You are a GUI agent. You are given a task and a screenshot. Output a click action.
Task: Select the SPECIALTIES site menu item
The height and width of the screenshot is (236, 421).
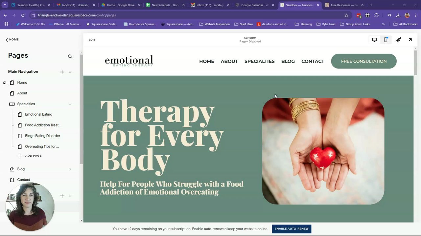click(259, 61)
